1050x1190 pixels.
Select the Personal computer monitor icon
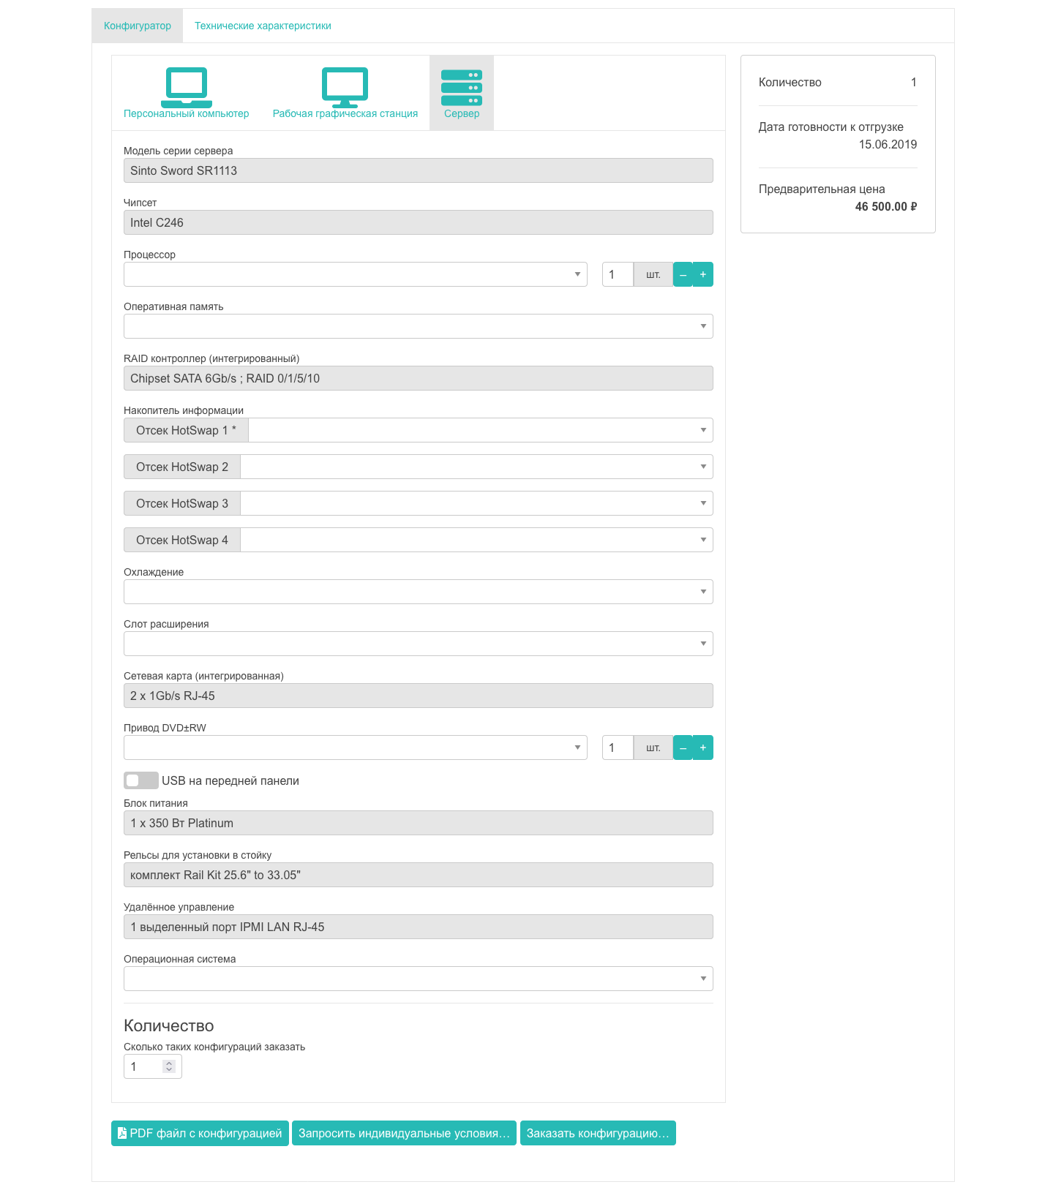186,87
